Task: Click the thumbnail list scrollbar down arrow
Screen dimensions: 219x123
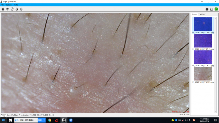Action: pyautogui.click(x=215, y=111)
